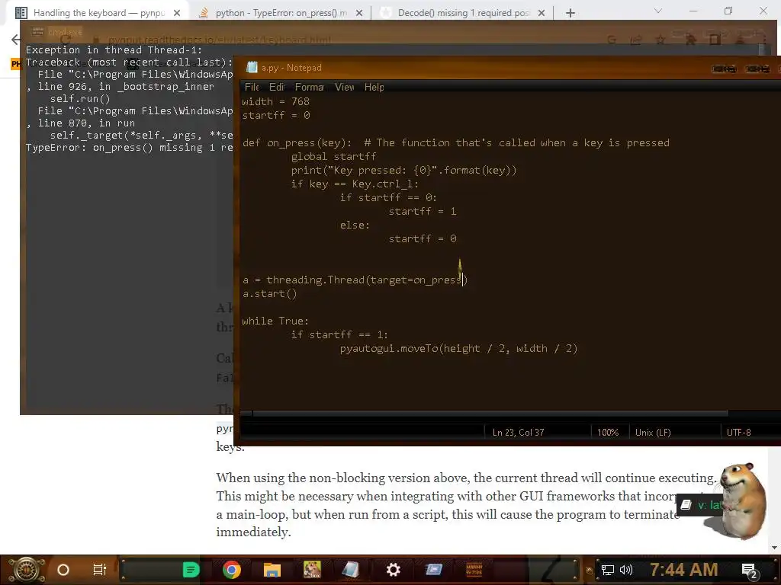
Task: Click 'while True:' line in Notepad
Action: tap(275, 321)
